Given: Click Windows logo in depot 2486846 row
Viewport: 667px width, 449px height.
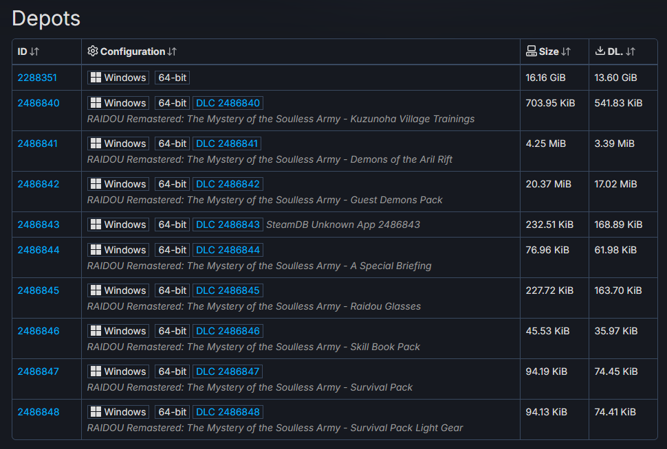Looking at the screenshot, I should pos(96,331).
